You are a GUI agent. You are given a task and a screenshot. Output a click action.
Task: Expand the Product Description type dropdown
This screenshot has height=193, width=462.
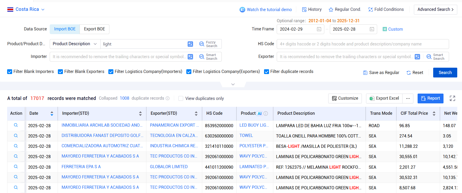click(x=75, y=44)
